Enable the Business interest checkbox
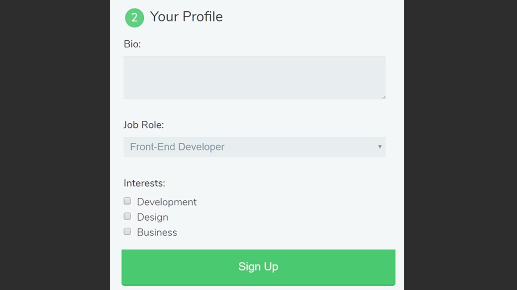This screenshot has width=517, height=290. click(x=127, y=232)
